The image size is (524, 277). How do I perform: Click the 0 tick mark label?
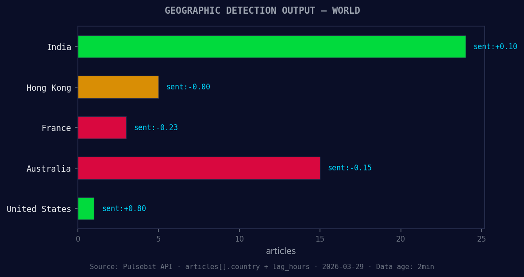tap(78, 239)
